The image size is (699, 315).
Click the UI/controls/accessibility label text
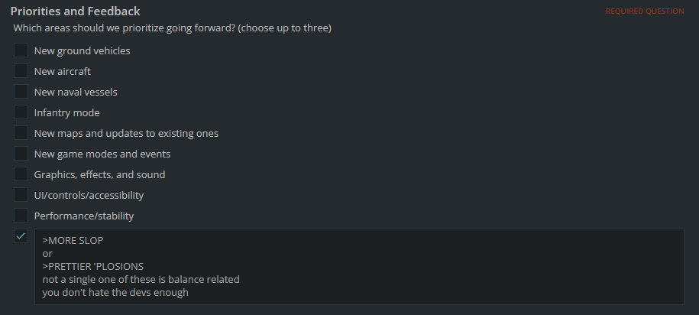89,196
